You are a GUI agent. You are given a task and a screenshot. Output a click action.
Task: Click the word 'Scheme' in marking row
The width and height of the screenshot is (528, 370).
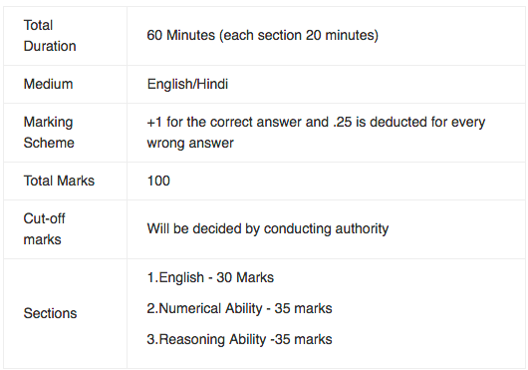point(49,143)
